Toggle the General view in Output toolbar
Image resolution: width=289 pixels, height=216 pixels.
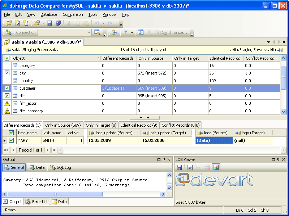(14, 167)
